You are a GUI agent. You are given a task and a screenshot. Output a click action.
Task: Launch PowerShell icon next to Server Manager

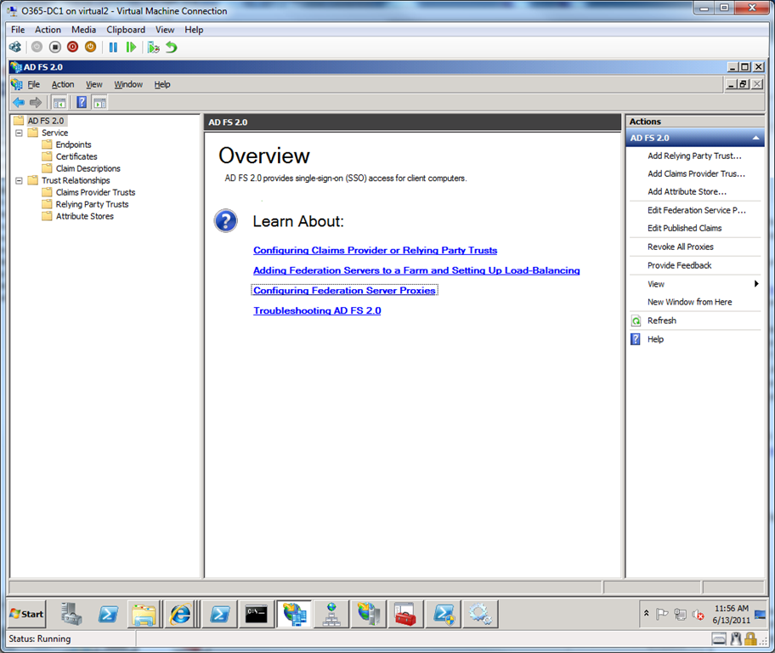(108, 614)
